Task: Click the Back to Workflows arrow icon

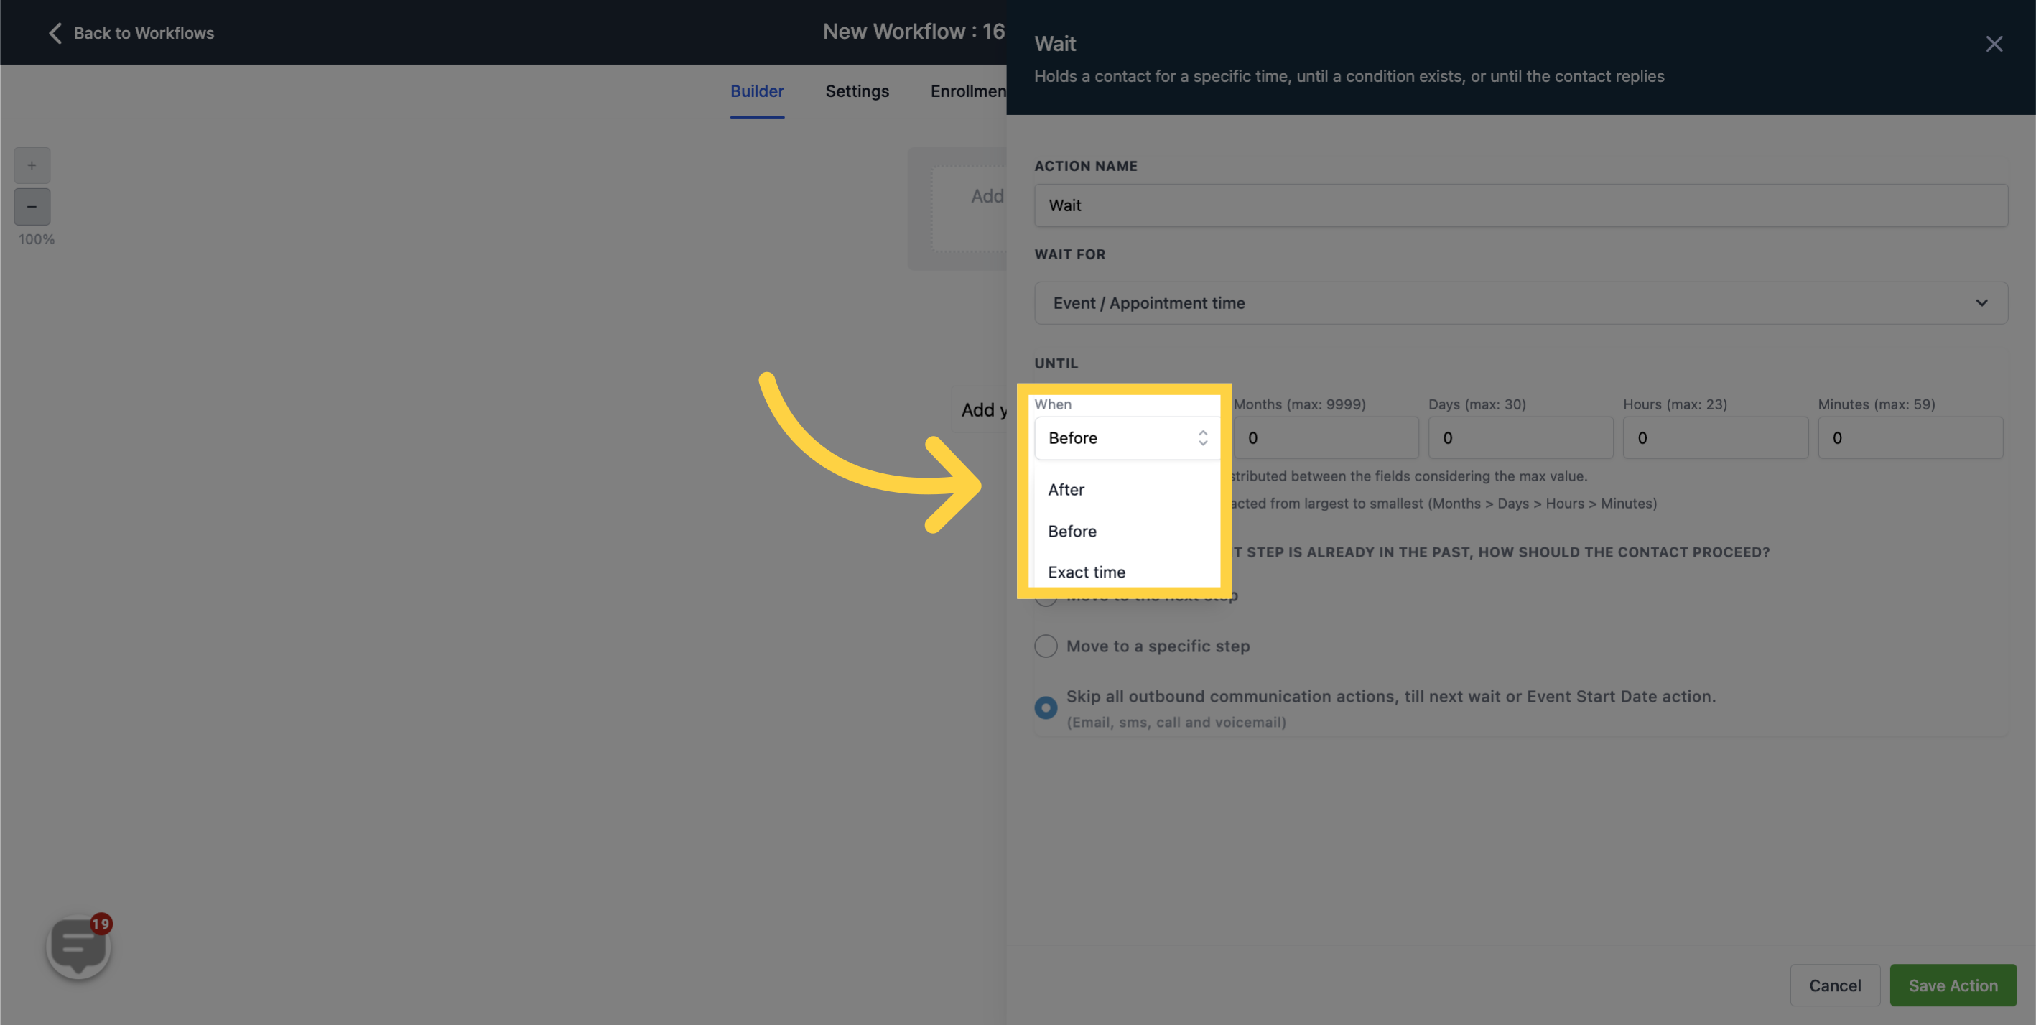Action: click(x=54, y=33)
